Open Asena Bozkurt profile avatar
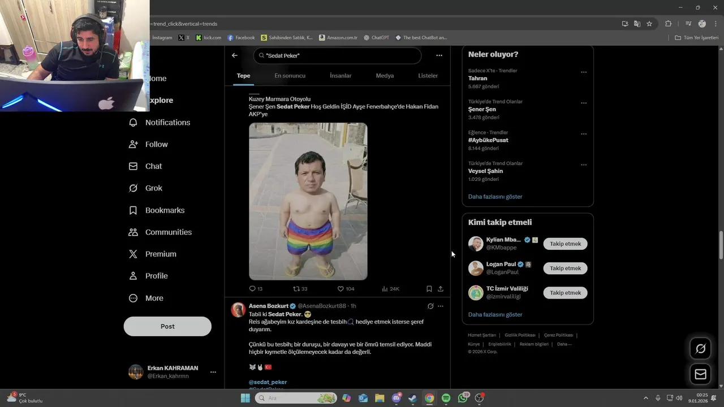Viewport: 724px width, 407px height. tap(238, 309)
